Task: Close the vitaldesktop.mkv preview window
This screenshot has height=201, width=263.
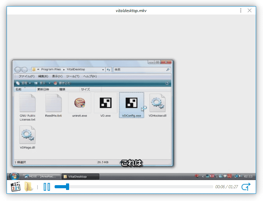Action: [x=250, y=10]
